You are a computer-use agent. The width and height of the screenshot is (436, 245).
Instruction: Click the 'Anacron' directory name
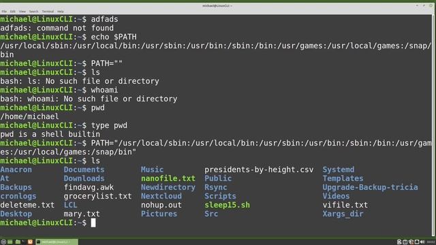point(16,169)
